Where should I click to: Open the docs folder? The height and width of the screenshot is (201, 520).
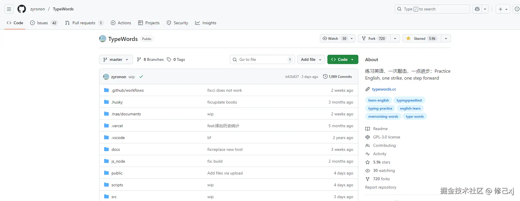coord(116,149)
